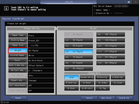Open Paper Size setting
139x104 pixels.
click(x=18, y=45)
